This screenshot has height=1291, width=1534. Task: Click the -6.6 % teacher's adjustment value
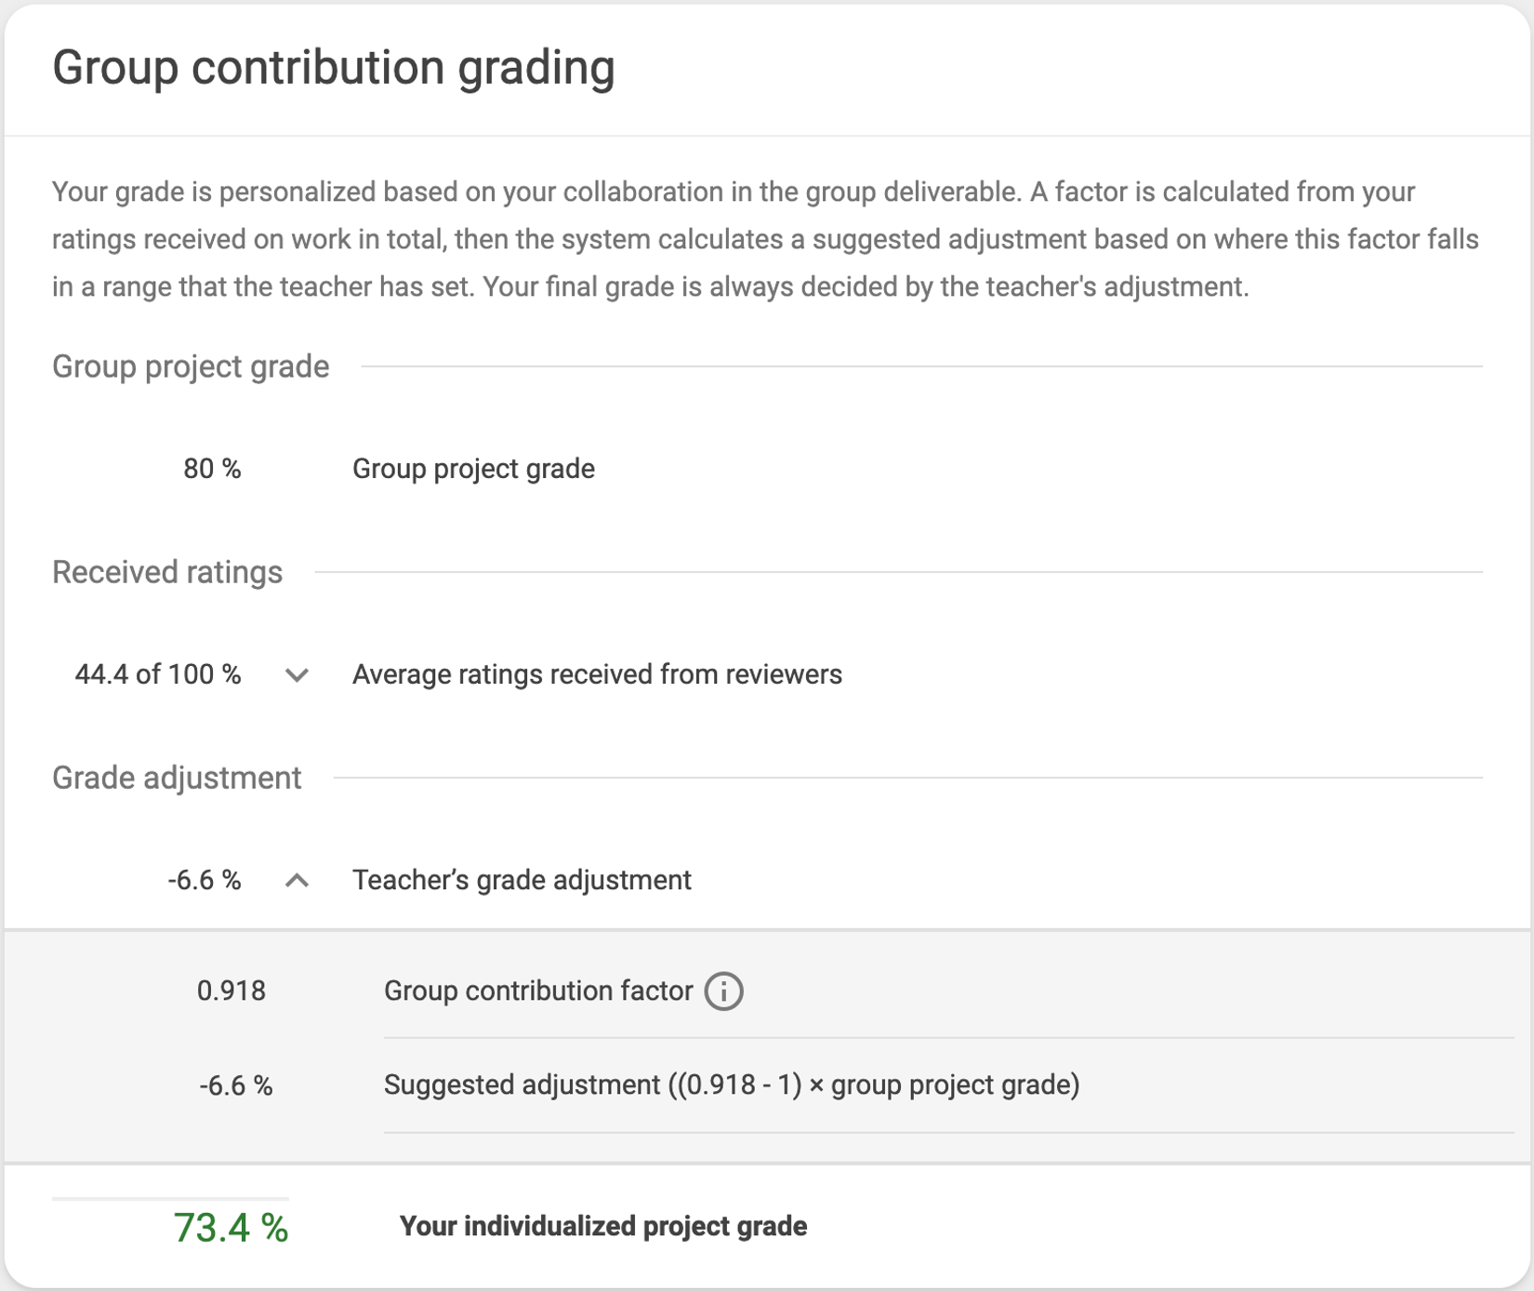(205, 880)
